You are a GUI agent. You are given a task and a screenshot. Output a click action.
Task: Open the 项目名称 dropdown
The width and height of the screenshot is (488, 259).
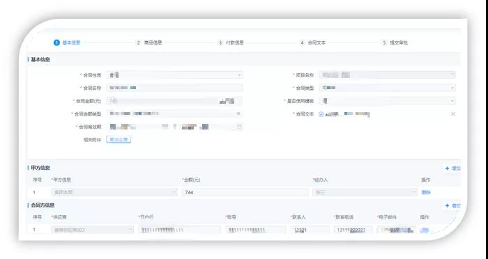[x=387, y=75]
